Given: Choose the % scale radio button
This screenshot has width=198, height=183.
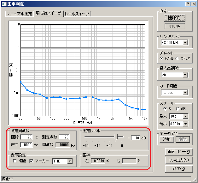Looking at the screenshot, I should coord(165,109).
